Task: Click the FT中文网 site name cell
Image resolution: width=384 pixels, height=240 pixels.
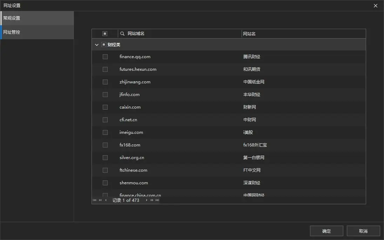Action: 252,170
